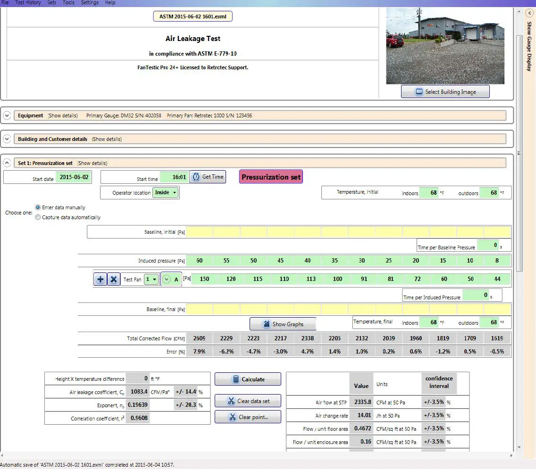Open the Test History menu
This screenshot has height=469, width=536.
(28, 3)
